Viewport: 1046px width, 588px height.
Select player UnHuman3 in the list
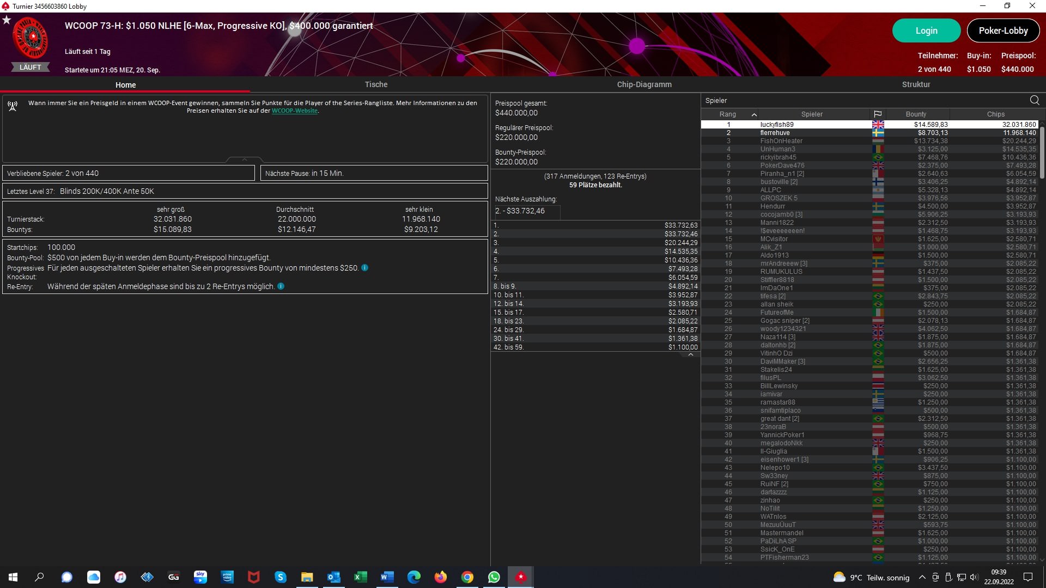pos(869,149)
